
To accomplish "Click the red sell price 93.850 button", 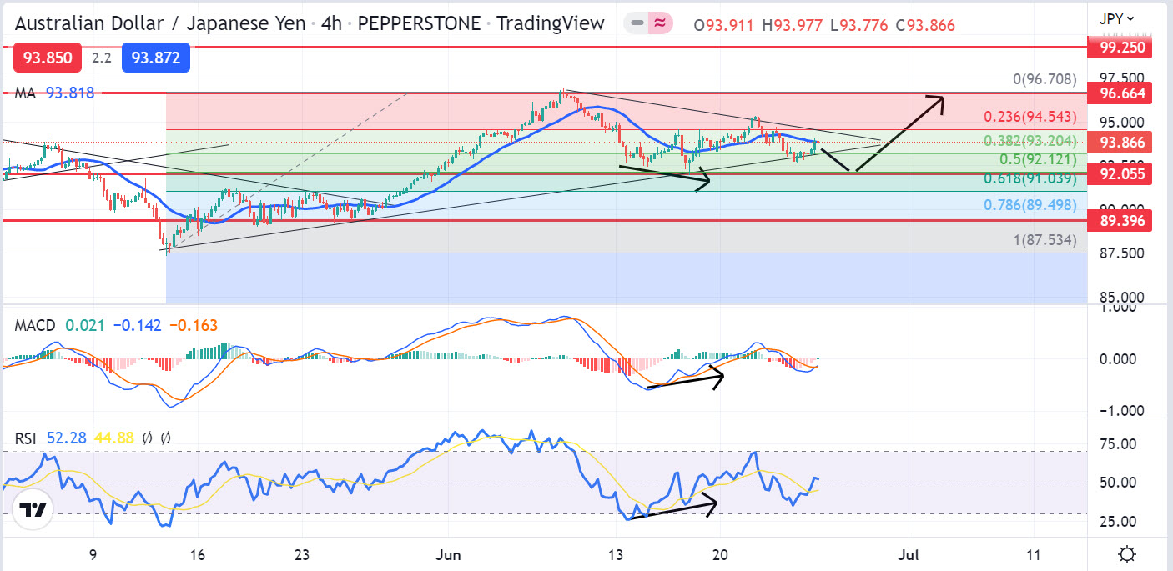I will (x=48, y=58).
